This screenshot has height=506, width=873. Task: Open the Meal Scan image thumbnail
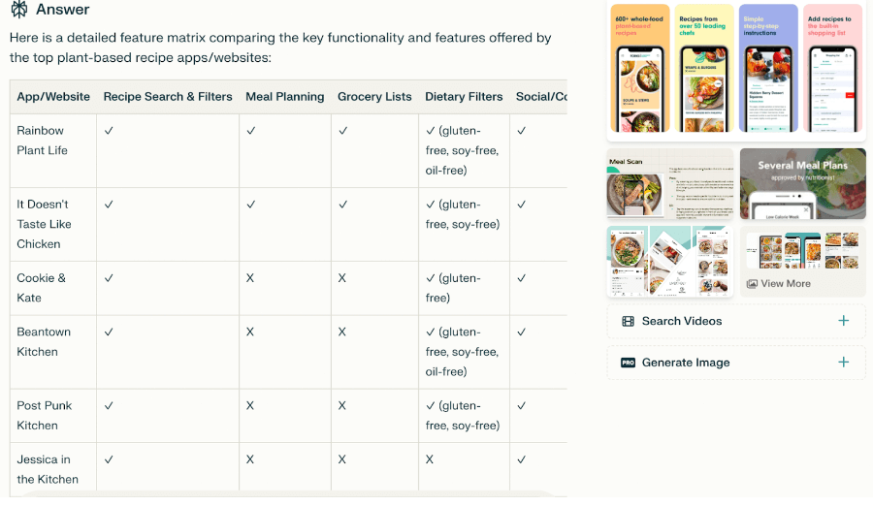click(x=669, y=184)
